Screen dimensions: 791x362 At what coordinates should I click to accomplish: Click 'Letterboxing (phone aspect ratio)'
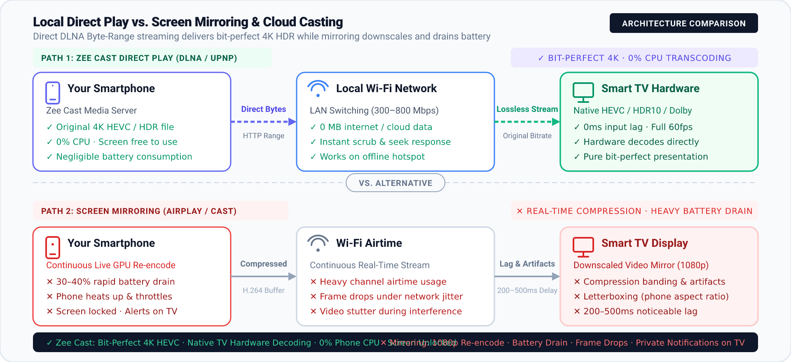click(x=651, y=297)
